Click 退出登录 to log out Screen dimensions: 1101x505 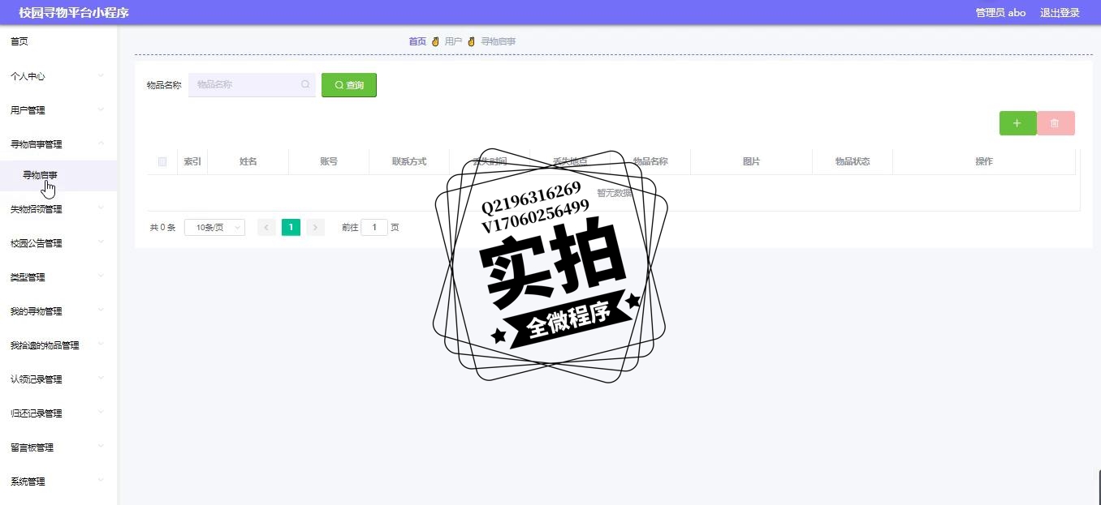(1060, 13)
